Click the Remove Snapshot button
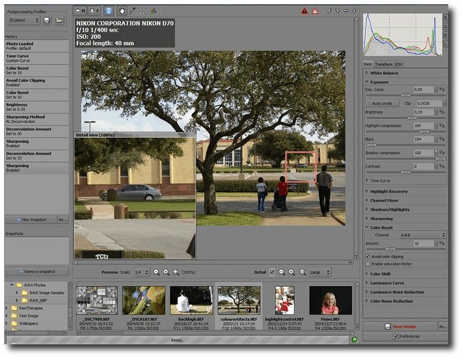462x358 pixels. coord(36,271)
